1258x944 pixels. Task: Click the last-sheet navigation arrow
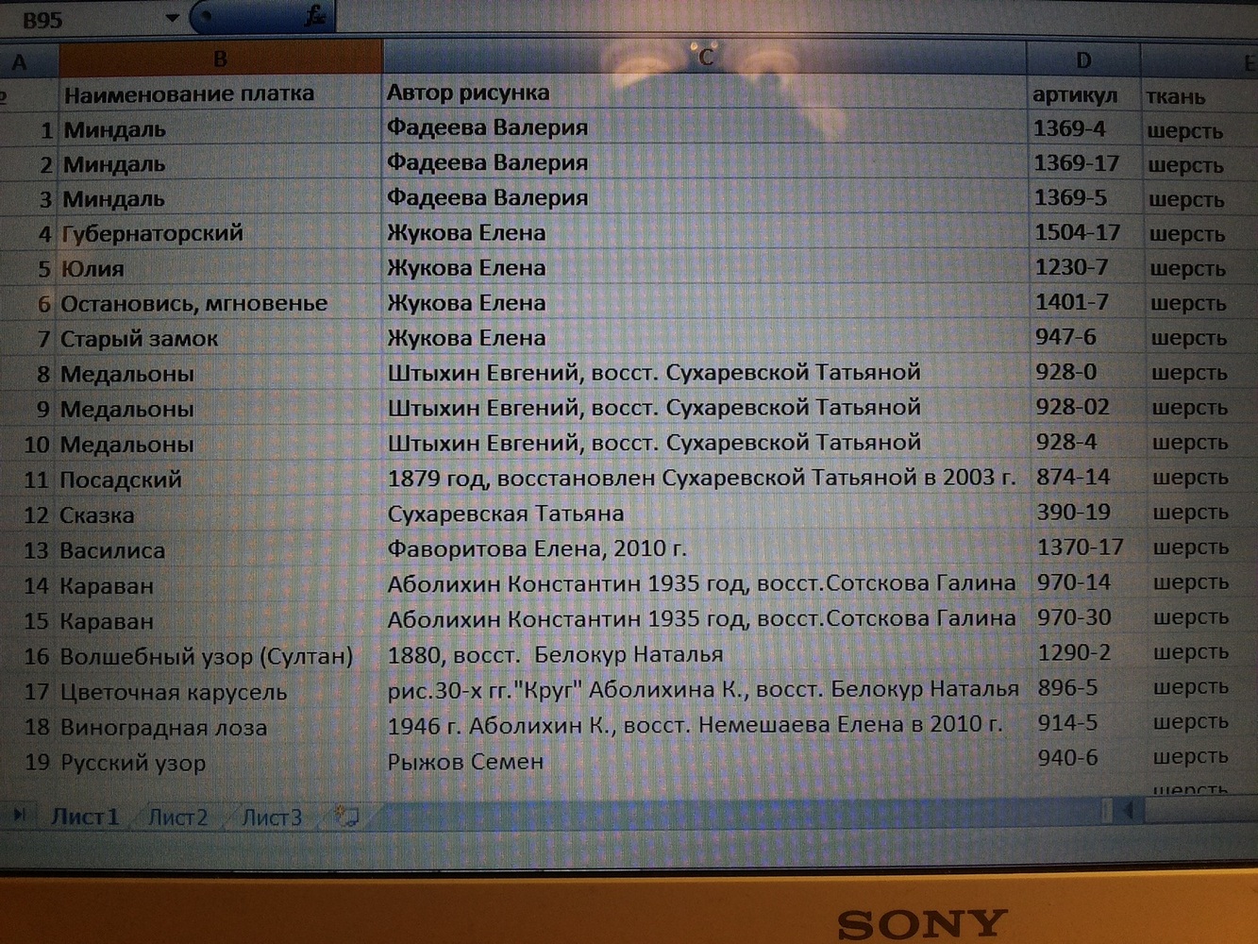(x=19, y=815)
